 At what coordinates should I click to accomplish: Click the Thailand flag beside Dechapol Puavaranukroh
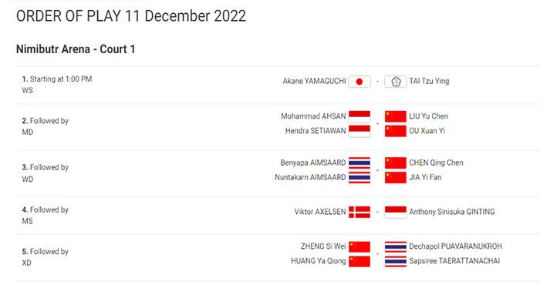[x=395, y=246]
